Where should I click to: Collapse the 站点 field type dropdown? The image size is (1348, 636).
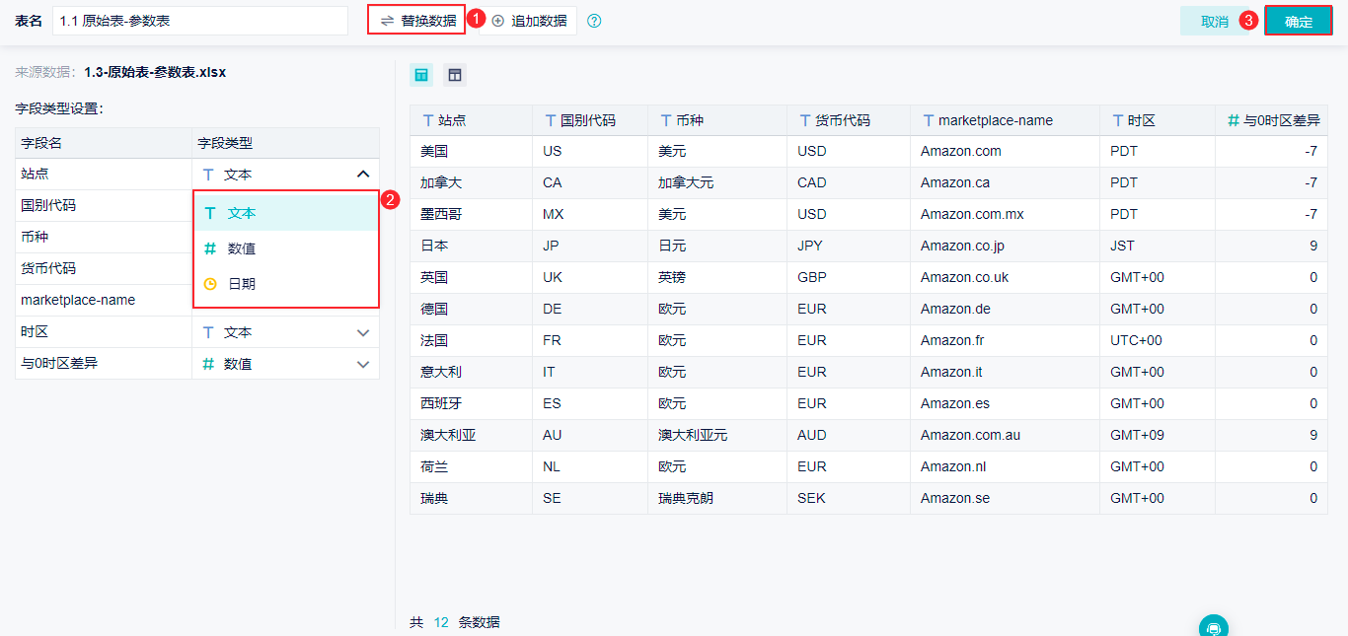point(362,175)
